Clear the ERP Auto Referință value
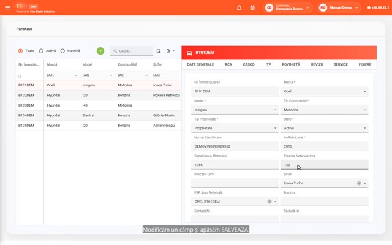The height and width of the screenshot is (245, 392). point(269,202)
